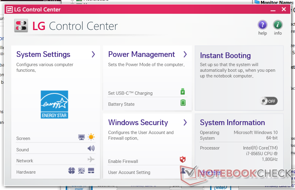Click the screen brightness sun icon

pyautogui.click(x=91, y=137)
